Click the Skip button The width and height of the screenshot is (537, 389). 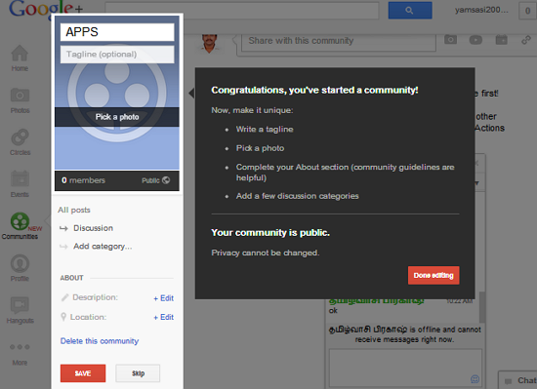tap(138, 373)
